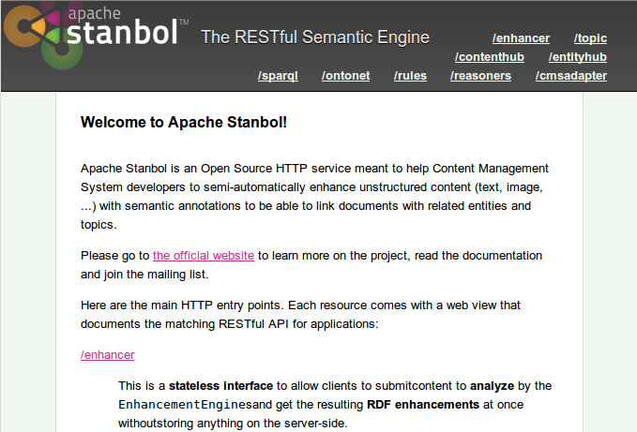Go to /contenthub in the header

coord(489,57)
